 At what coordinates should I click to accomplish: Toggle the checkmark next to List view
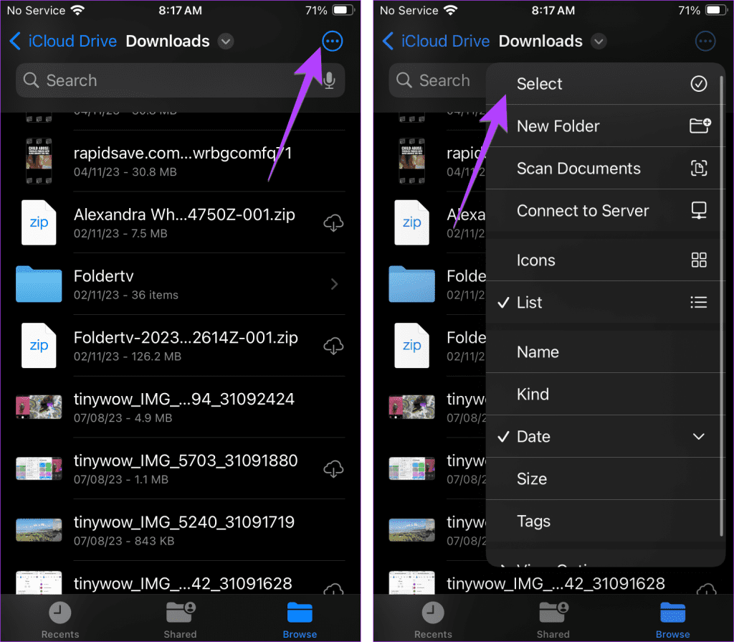pos(503,302)
